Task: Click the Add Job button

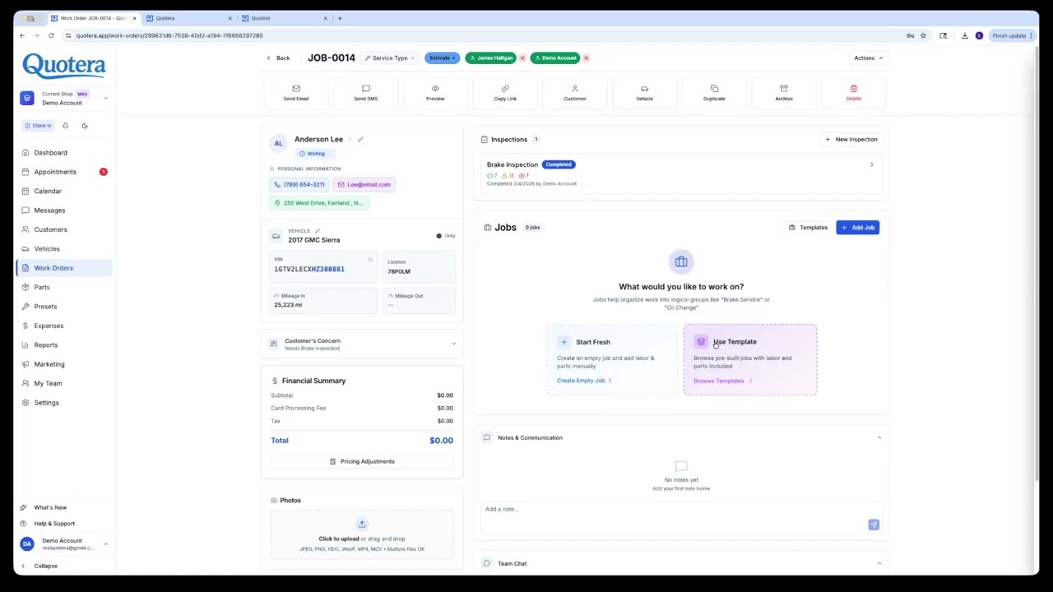Action: tap(858, 227)
